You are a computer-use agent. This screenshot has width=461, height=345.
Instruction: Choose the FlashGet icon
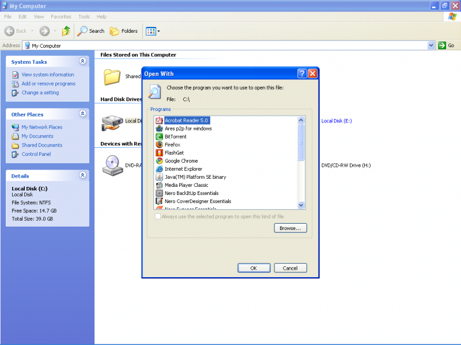[x=159, y=152]
